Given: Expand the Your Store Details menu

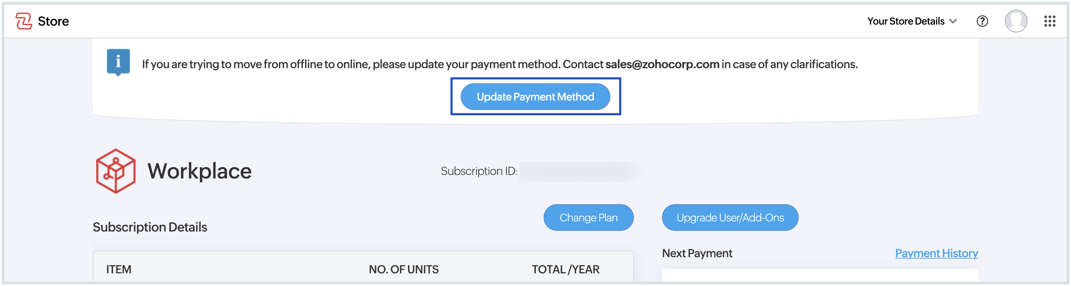Looking at the screenshot, I should [x=906, y=21].
